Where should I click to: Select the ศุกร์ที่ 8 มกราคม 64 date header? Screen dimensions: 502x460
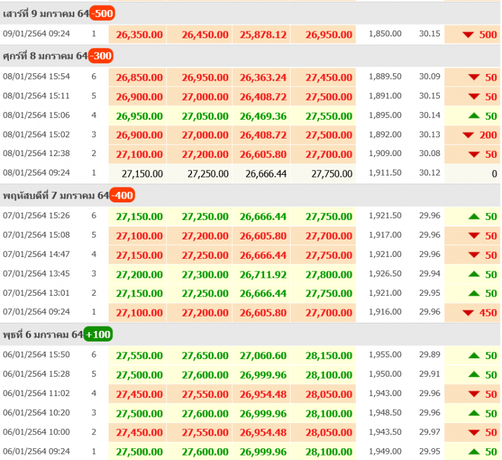click(x=45, y=56)
